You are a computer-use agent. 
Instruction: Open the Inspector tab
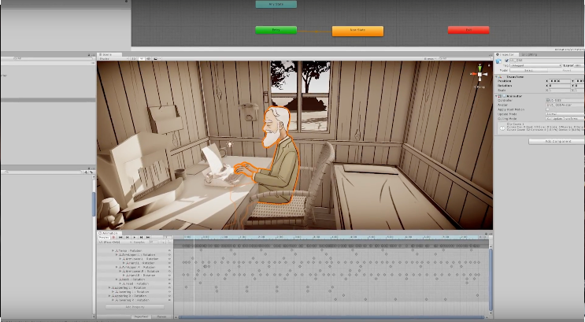click(x=506, y=54)
